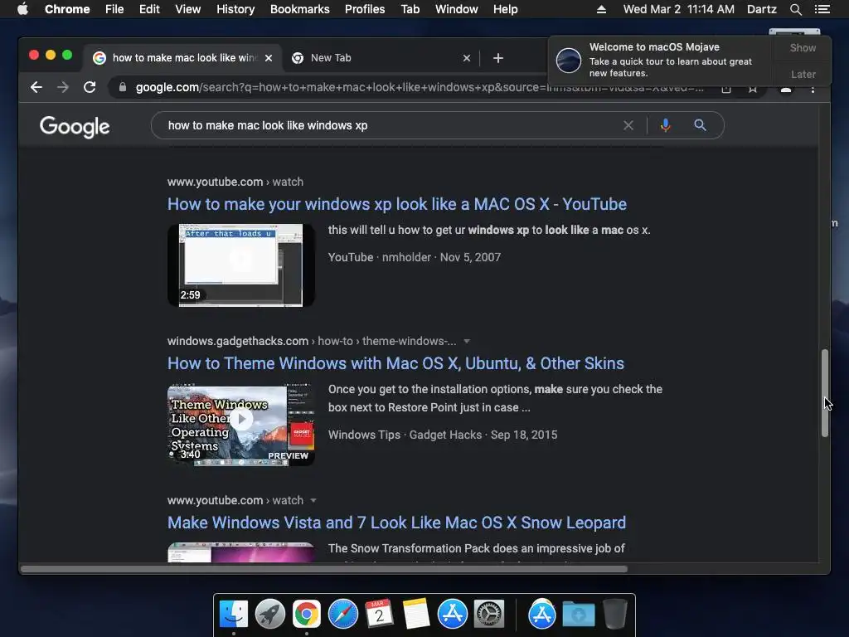This screenshot has height=637, width=849.
Task: Open the Profiles menu
Action: 365,9
